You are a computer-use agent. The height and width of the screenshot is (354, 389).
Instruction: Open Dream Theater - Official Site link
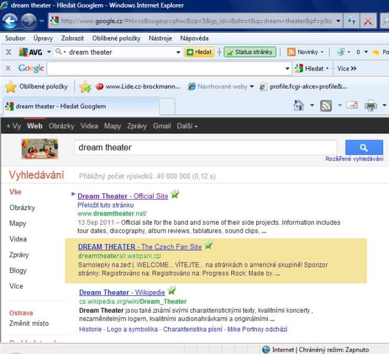click(x=123, y=196)
